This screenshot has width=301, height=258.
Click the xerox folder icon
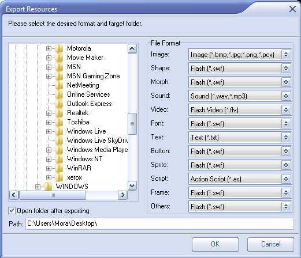pos(59,177)
